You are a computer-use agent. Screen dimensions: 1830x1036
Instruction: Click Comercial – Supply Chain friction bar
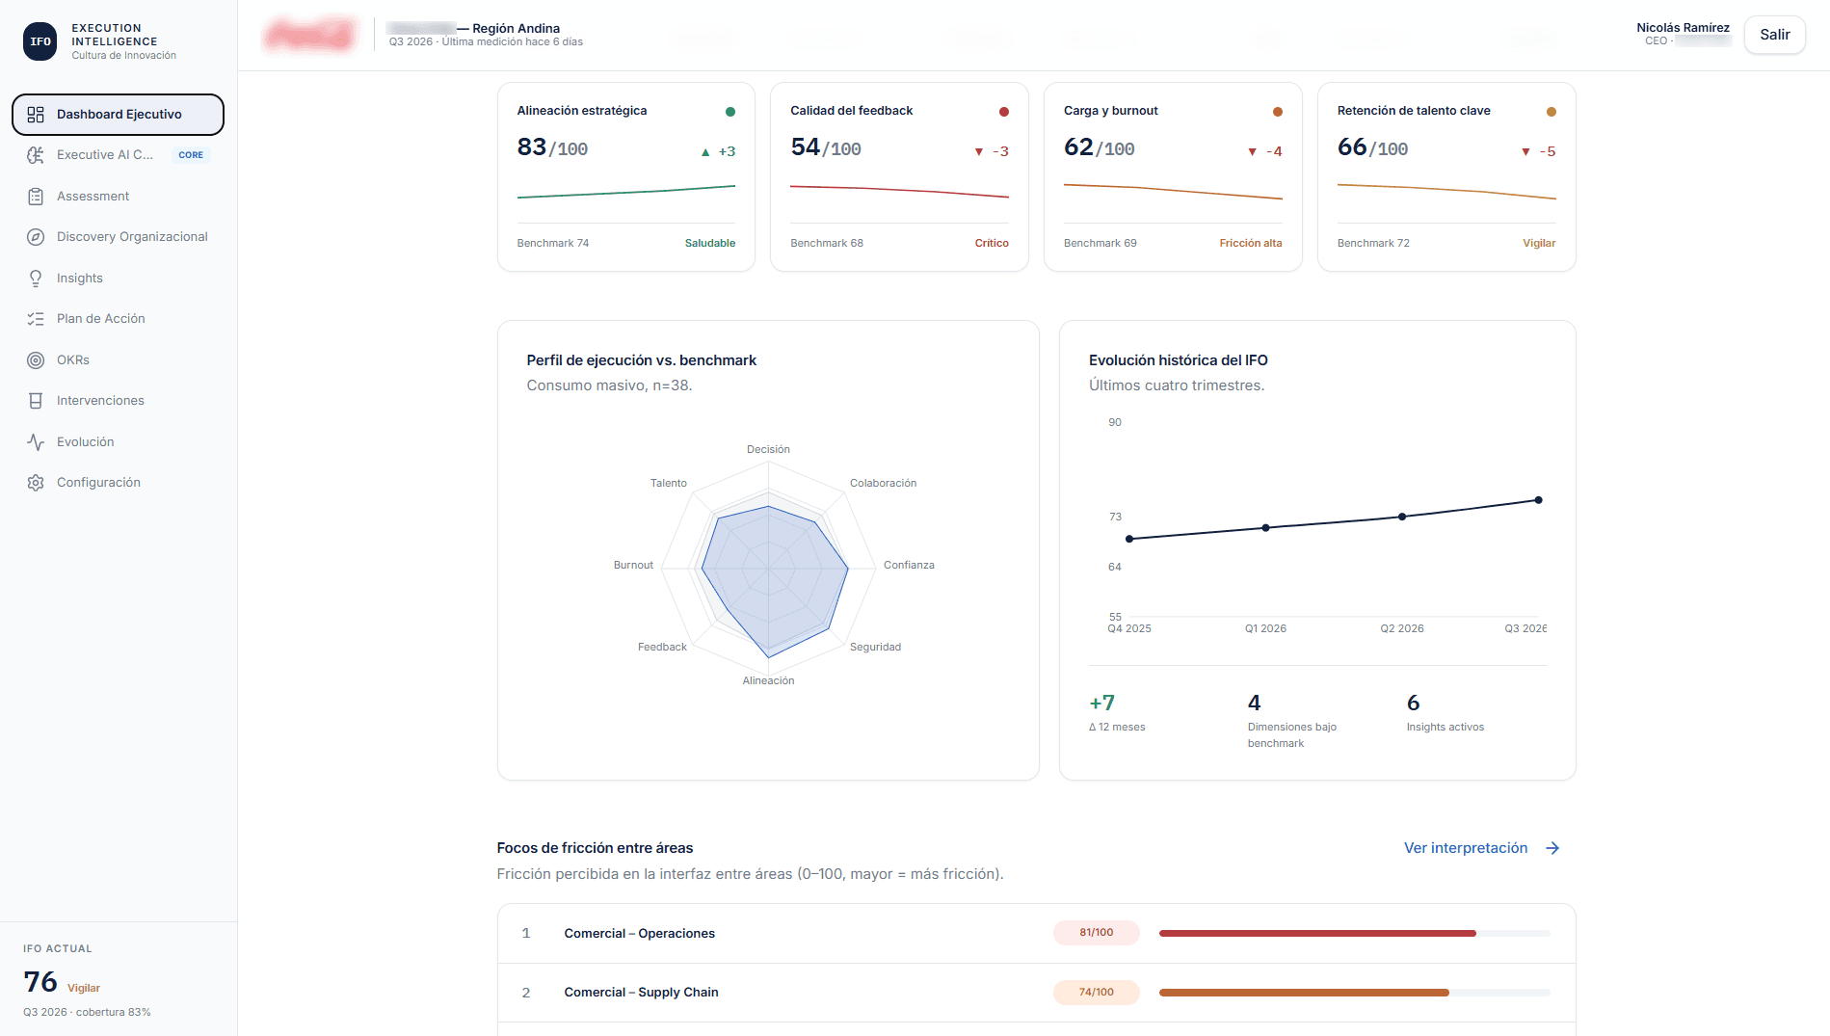[1355, 993]
